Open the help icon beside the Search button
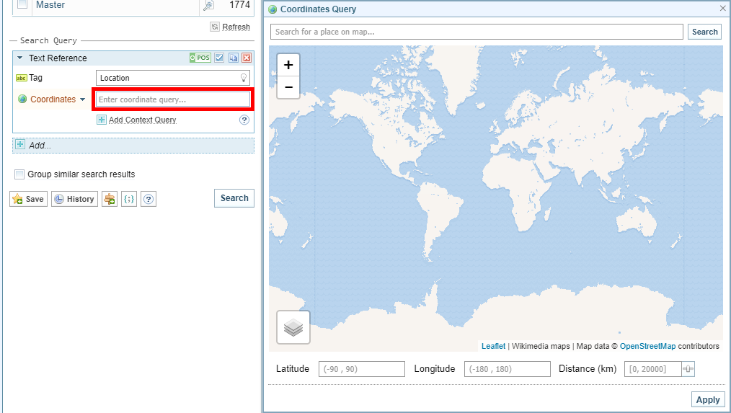This screenshot has height=413, width=731. point(149,199)
